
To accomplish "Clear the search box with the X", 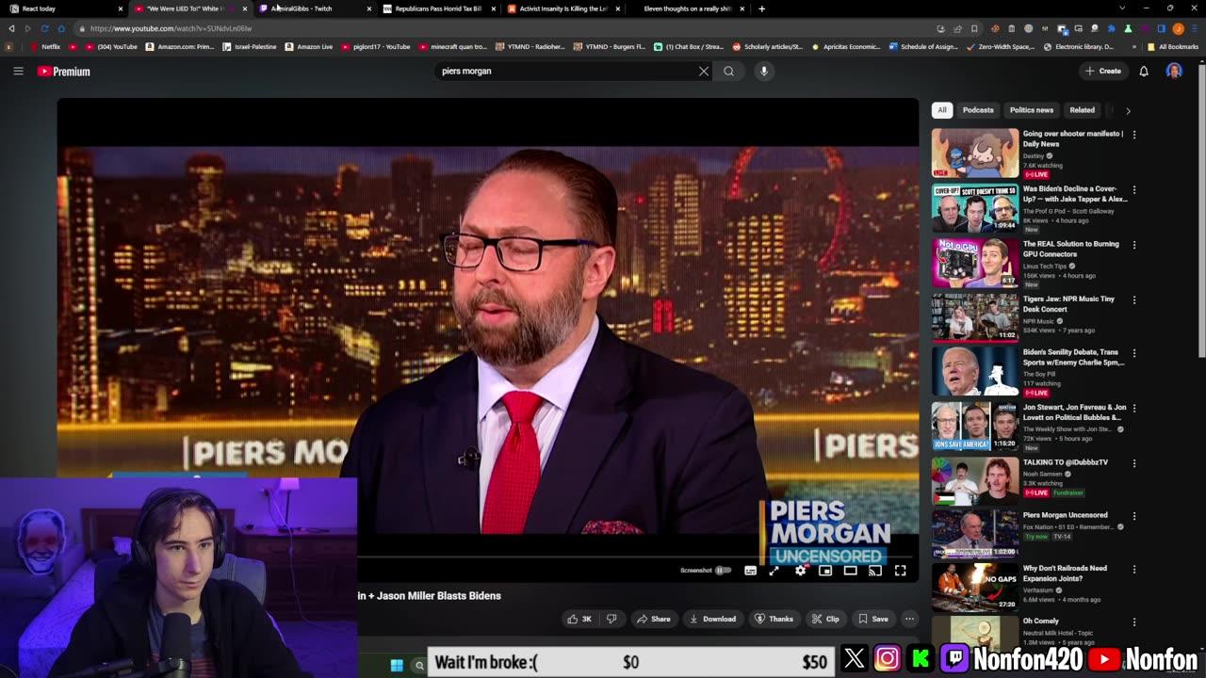I will coord(704,71).
